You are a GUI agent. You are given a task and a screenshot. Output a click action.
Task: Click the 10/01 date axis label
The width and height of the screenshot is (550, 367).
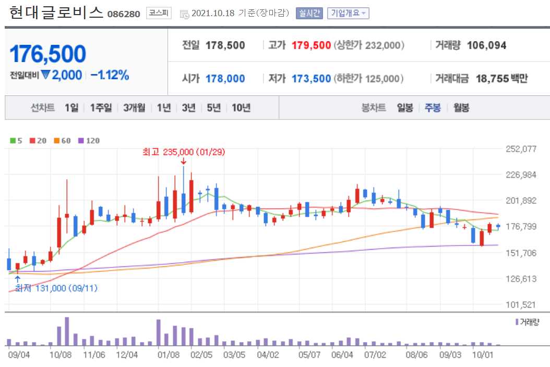pos(483,354)
